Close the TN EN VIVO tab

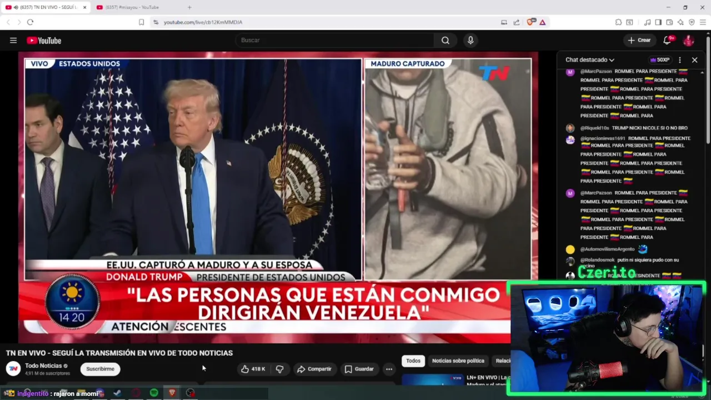tap(84, 7)
